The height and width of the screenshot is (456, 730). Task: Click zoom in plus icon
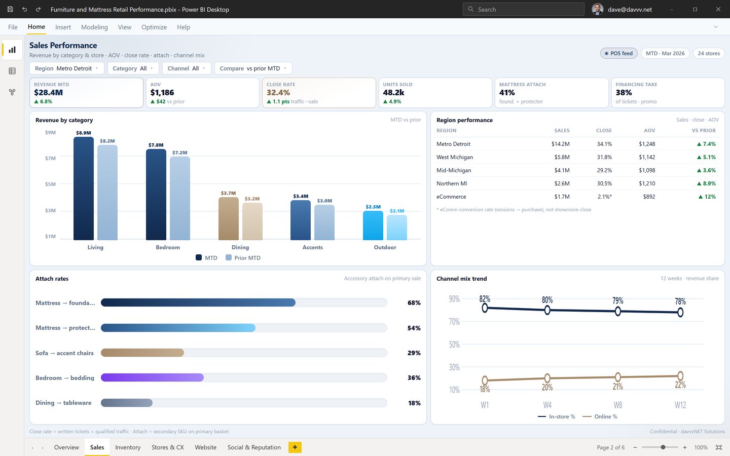click(685, 447)
